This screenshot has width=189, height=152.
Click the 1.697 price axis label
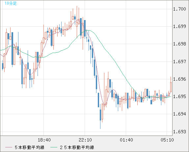pos(179,62)
